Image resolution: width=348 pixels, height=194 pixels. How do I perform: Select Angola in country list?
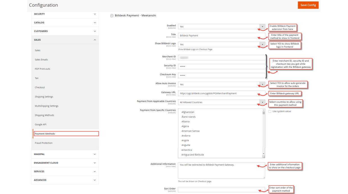pos(185,141)
